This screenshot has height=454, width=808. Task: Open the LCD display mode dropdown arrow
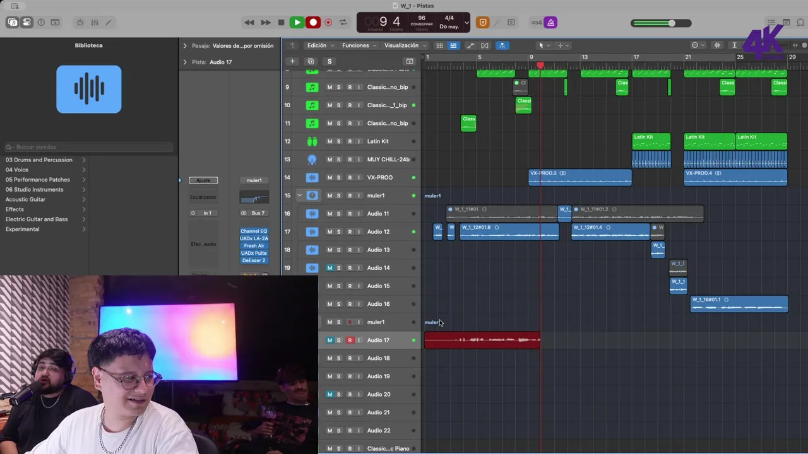(466, 23)
